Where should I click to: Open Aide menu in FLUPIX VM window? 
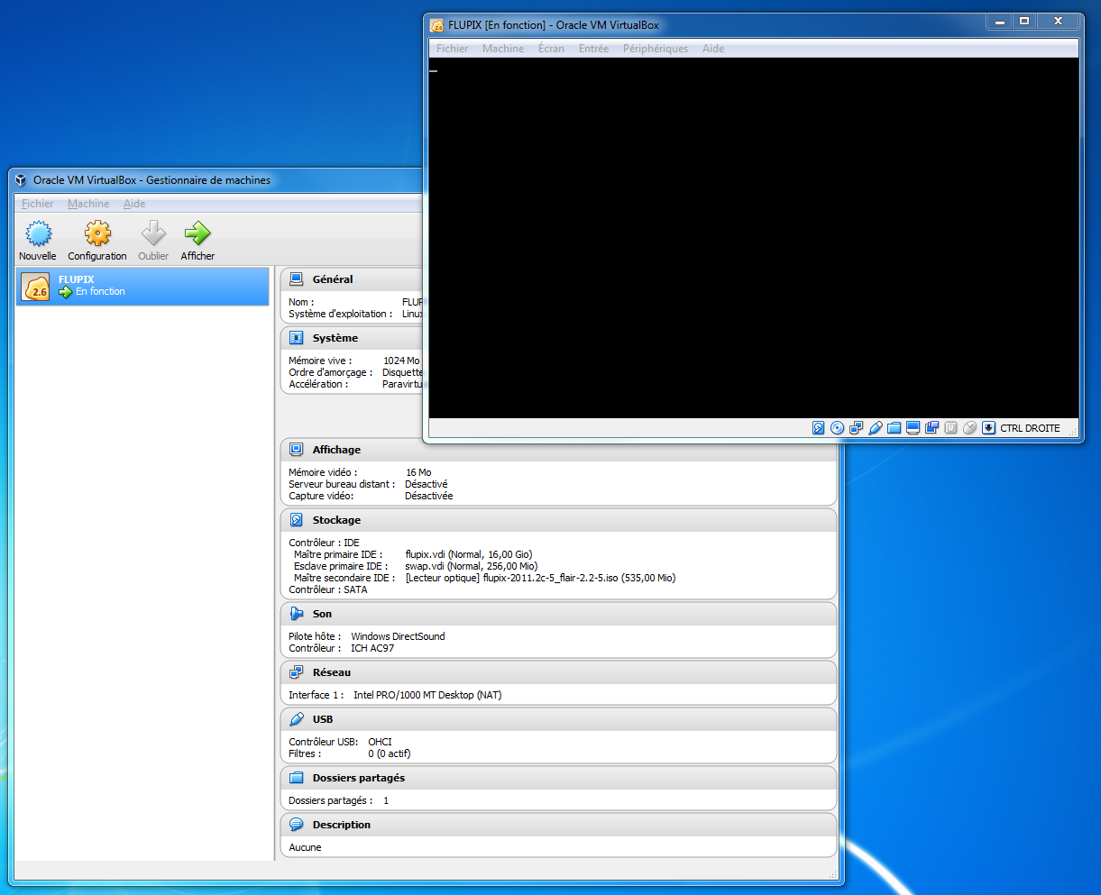pos(713,49)
